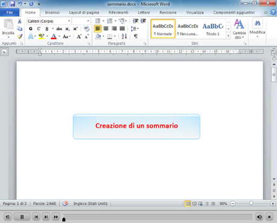Apply the Titolo 1 style
277x223 pixels.
coord(213,29)
